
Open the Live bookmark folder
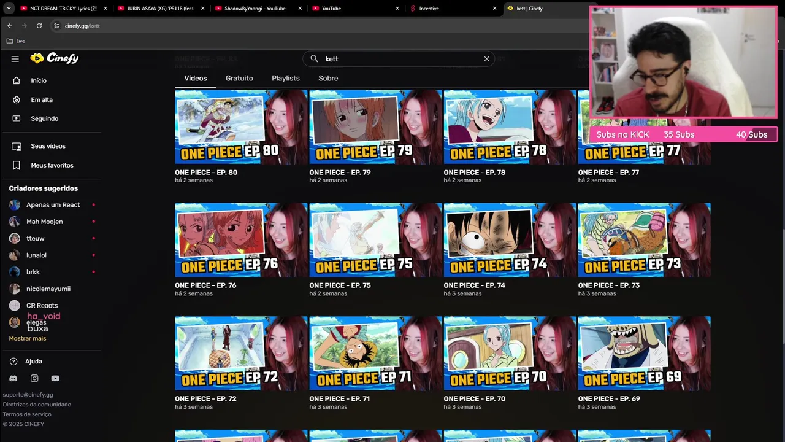(x=15, y=41)
